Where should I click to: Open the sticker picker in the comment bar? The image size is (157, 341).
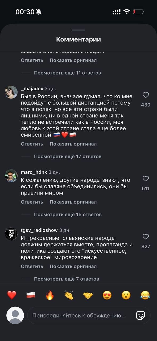(140, 316)
